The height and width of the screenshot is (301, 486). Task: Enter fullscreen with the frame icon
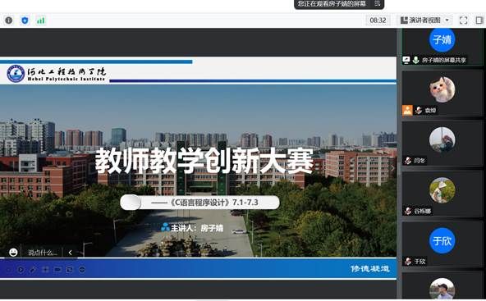[463, 21]
